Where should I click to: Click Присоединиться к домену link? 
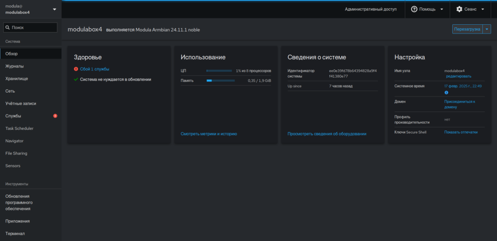point(460,105)
